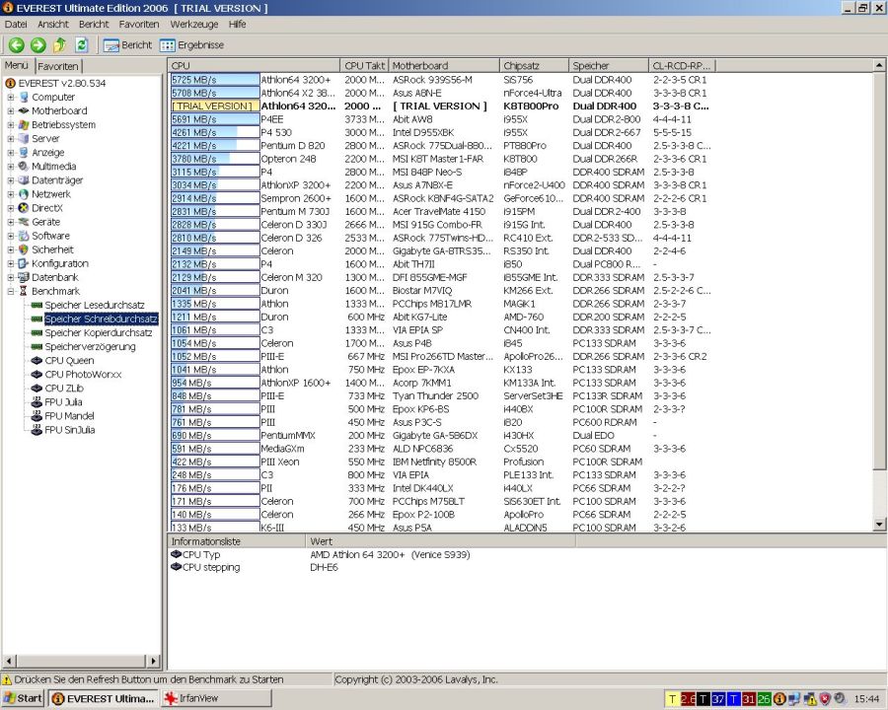The image size is (888, 710).
Task: Open the Hilfe menu
Action: point(237,24)
